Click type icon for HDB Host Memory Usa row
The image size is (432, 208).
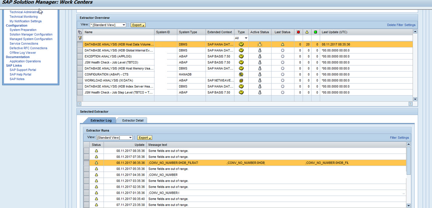point(241,68)
